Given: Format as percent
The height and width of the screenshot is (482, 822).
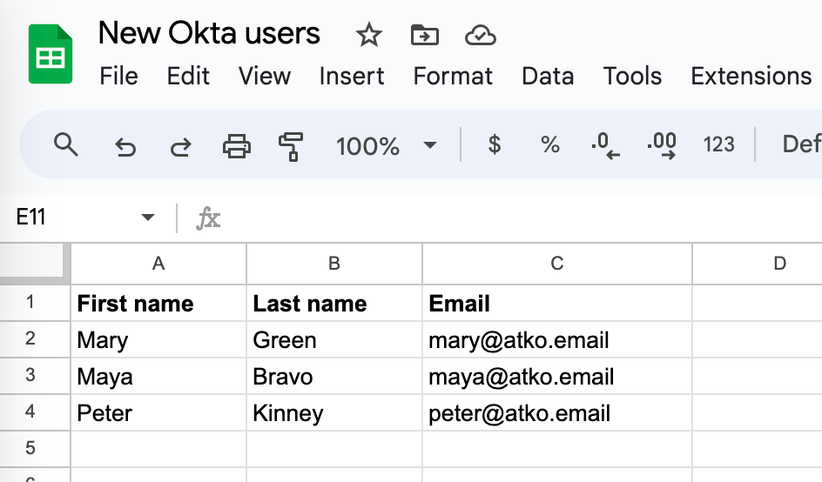Looking at the screenshot, I should (x=550, y=144).
